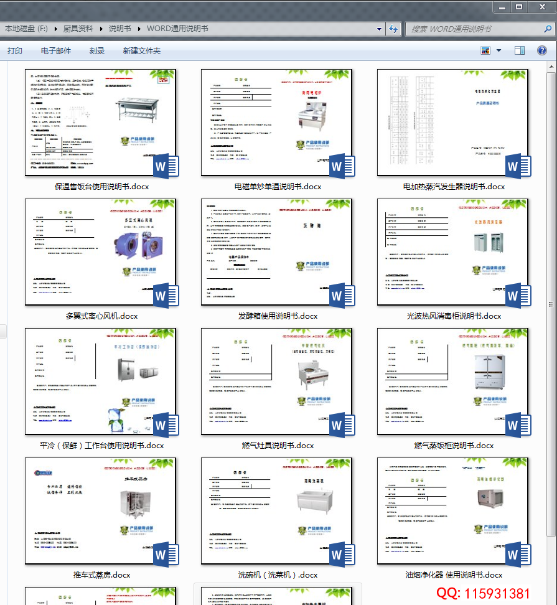Click 打印 in the toolbar
The width and height of the screenshot is (557, 605).
15,51
